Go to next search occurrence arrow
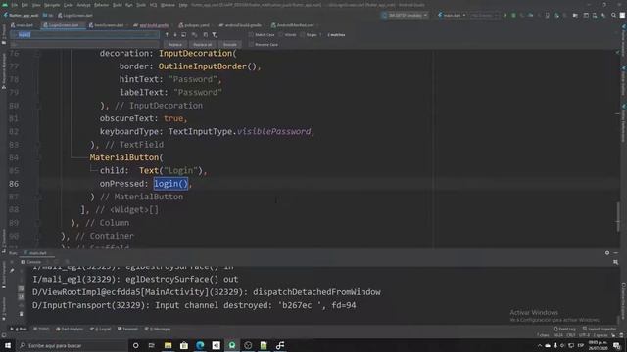 [x=175, y=35]
